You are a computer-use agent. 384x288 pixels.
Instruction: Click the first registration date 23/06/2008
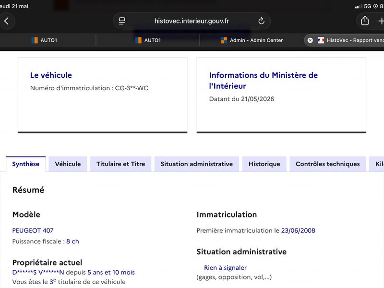[x=298, y=230]
